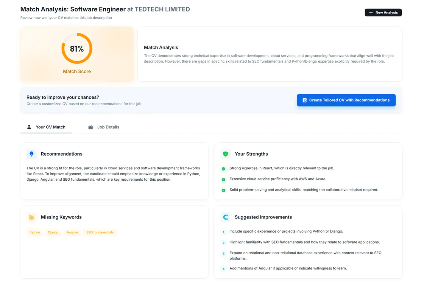Click the person icon on Your CV Match
This screenshot has height=285, width=424.
click(x=29, y=127)
